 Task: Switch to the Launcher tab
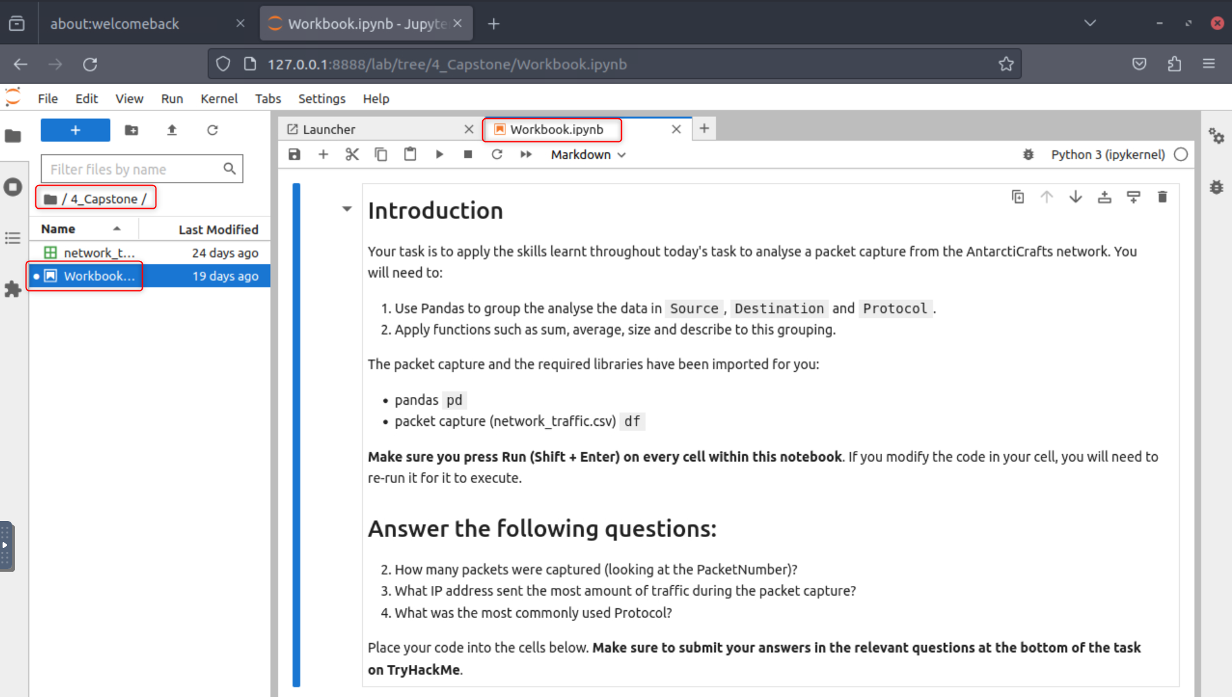329,129
